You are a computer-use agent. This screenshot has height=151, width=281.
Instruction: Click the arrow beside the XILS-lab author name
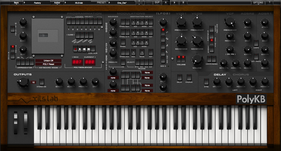point(65,3)
